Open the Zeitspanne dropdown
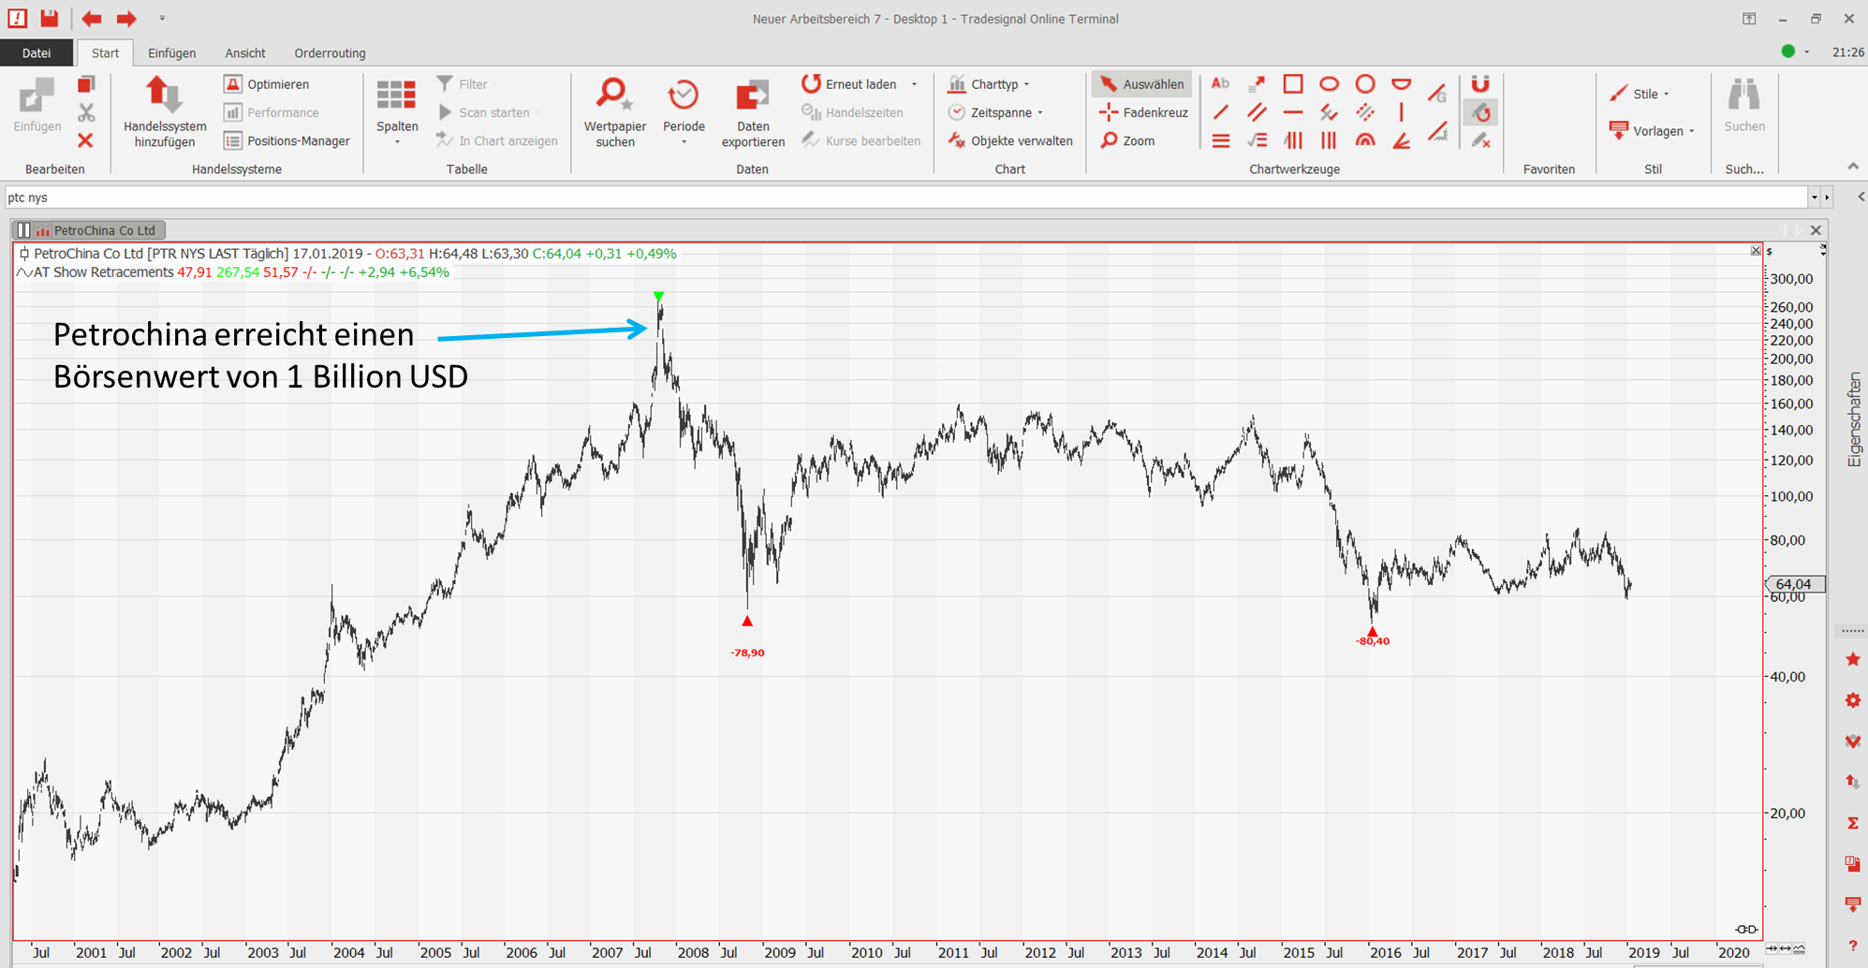The width and height of the screenshot is (1868, 968). [x=997, y=112]
